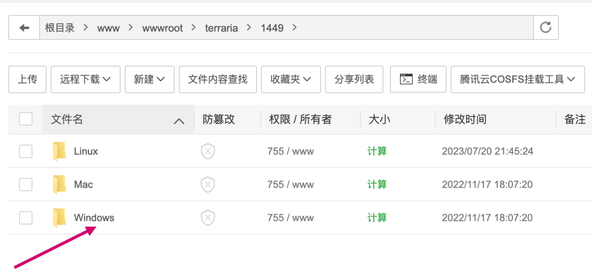594x269 pixels.
Task: Click the 文件内容查找 search button
Action: (x=217, y=79)
